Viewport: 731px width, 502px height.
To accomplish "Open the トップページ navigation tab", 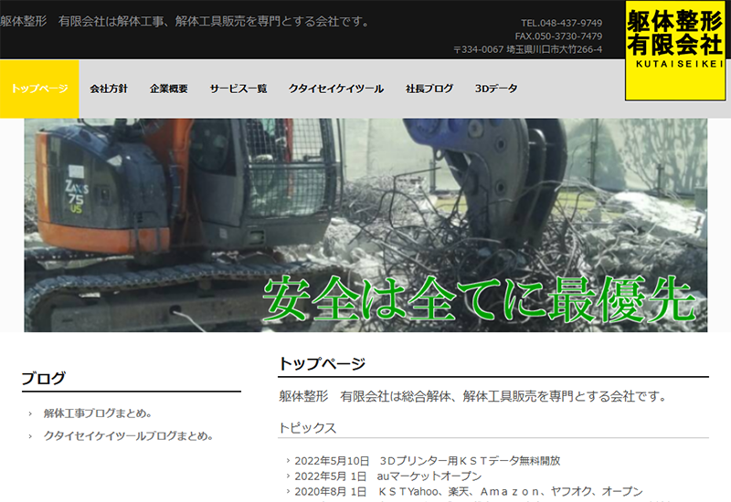I will 39,89.
